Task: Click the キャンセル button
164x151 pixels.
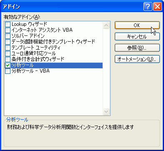Action: pyautogui.click(x=137, y=37)
